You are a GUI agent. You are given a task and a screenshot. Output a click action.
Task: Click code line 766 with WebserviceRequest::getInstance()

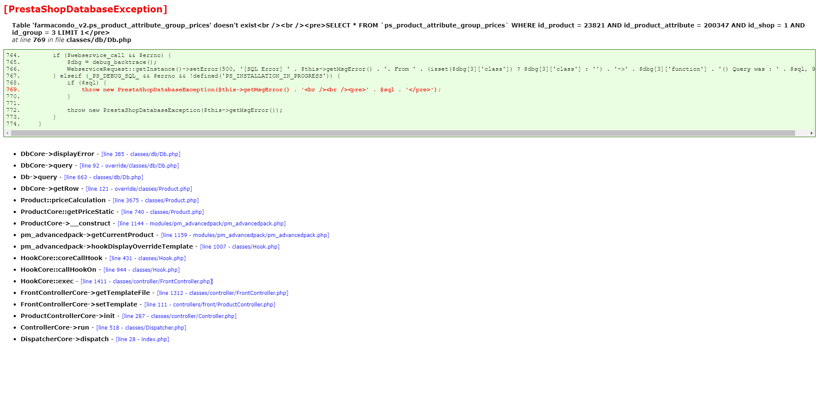click(410, 69)
